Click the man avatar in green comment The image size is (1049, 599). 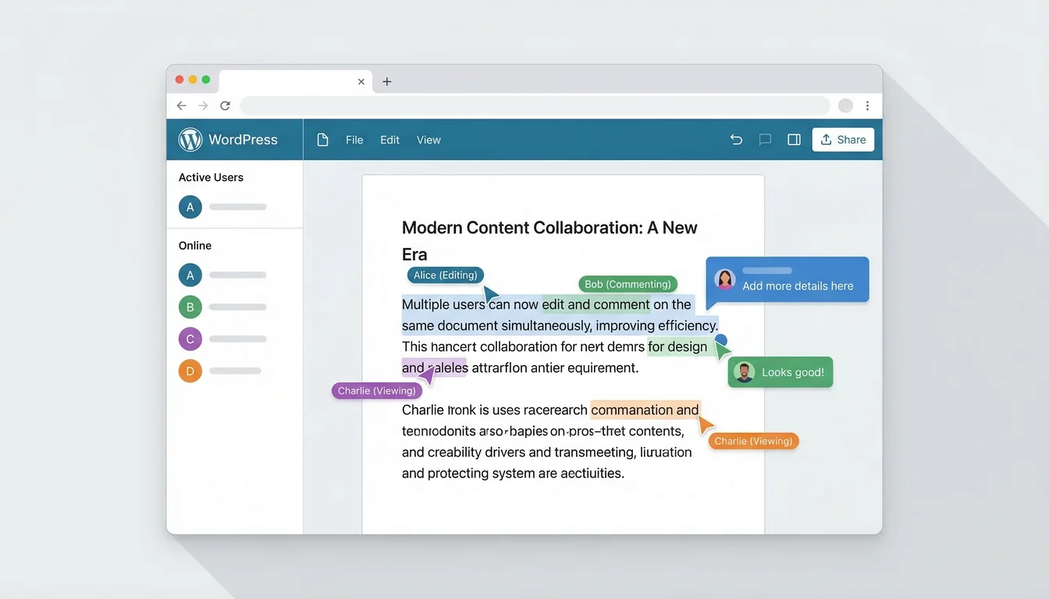745,372
